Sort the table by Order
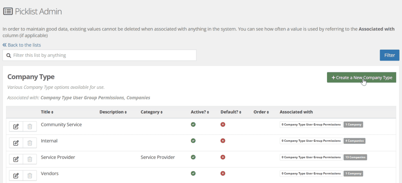 pos(261,112)
